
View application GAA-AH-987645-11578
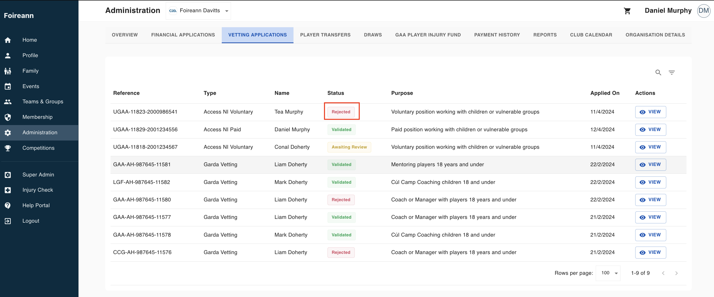coord(650,235)
